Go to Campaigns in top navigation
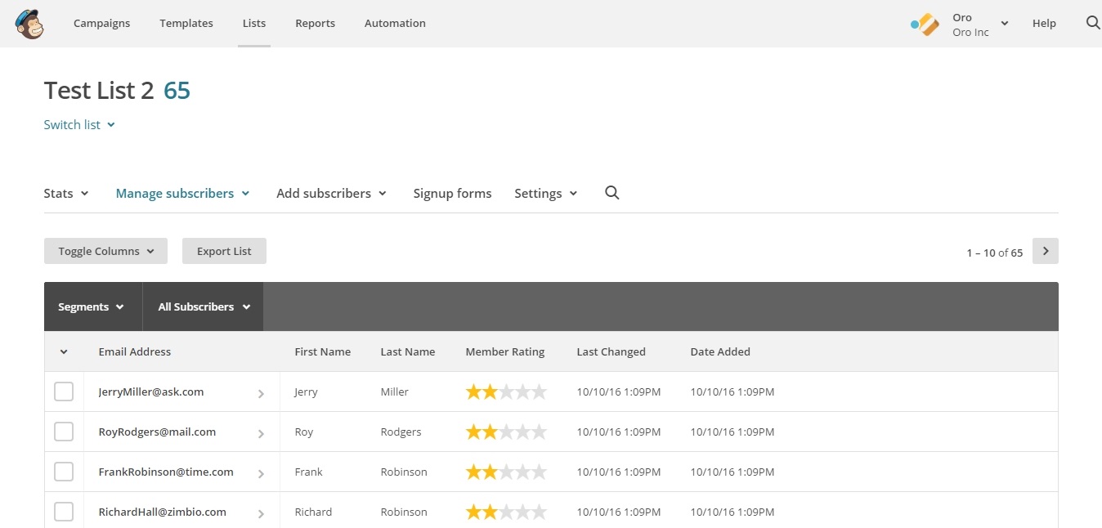 click(101, 23)
